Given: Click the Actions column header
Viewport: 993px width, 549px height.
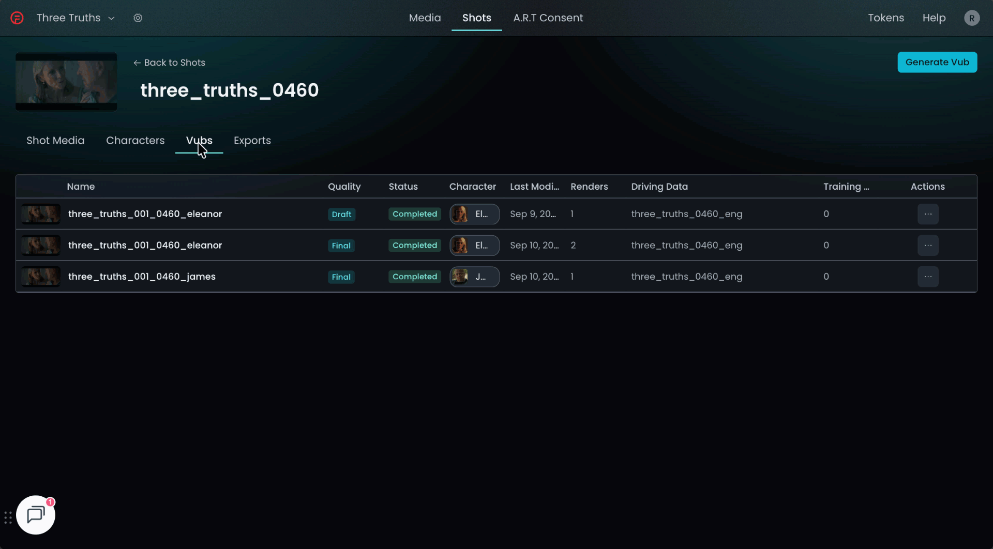Looking at the screenshot, I should pos(927,187).
